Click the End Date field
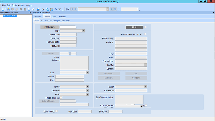Image resolution: width=215 pixels, height=121 pixels. 116,111
